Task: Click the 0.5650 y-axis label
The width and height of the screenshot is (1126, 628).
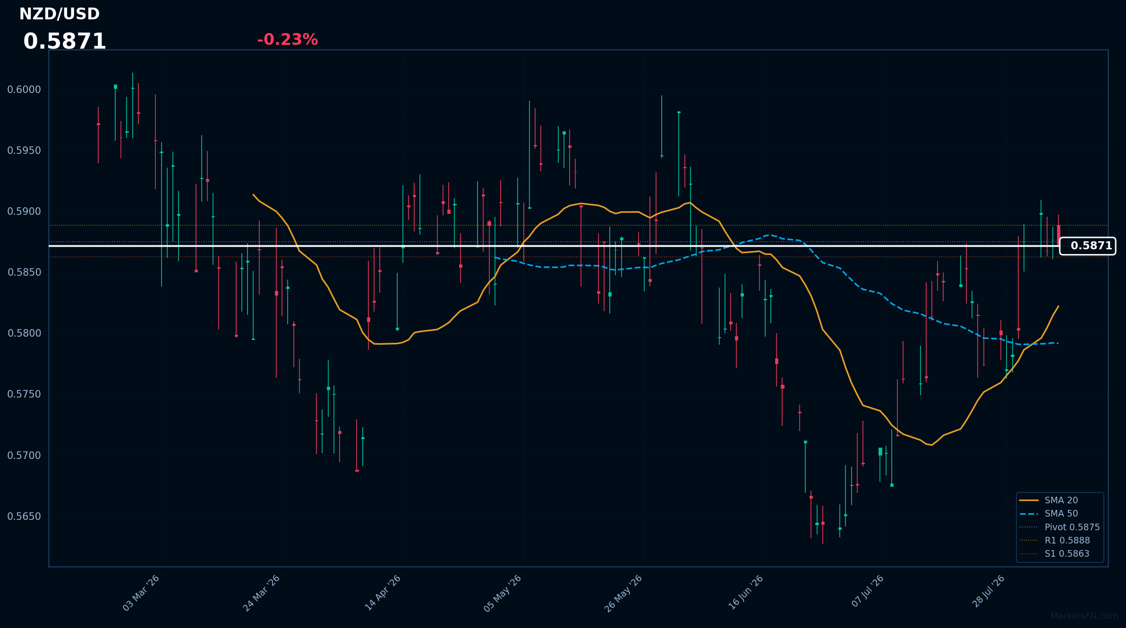Action: point(24,516)
